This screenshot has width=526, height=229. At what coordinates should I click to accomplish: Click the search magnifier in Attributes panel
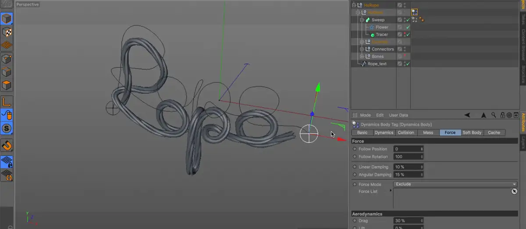pyautogui.click(x=494, y=115)
